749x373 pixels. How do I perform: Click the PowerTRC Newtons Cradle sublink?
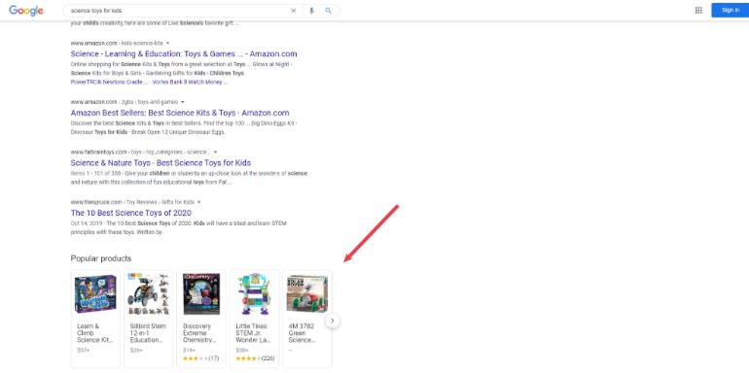click(x=109, y=82)
